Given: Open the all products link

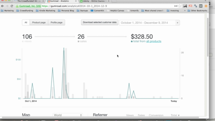Looking at the screenshot, I should pyautogui.click(x=154, y=41).
